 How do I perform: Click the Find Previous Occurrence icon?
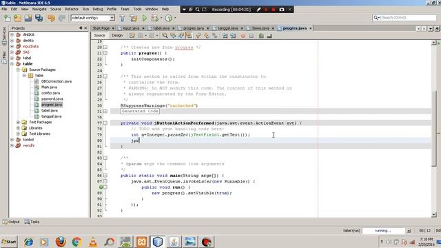click(x=173, y=36)
